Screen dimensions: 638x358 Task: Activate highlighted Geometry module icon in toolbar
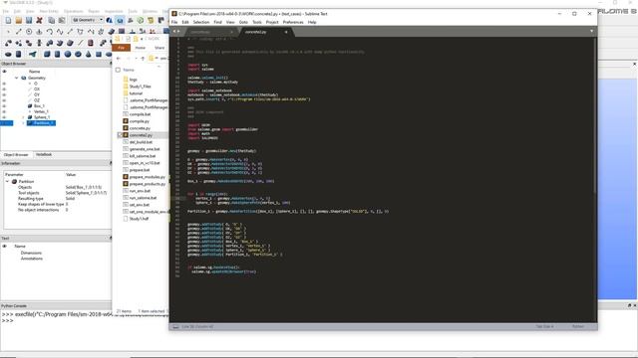click(120, 20)
